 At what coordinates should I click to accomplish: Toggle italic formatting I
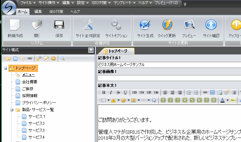click(111, 92)
